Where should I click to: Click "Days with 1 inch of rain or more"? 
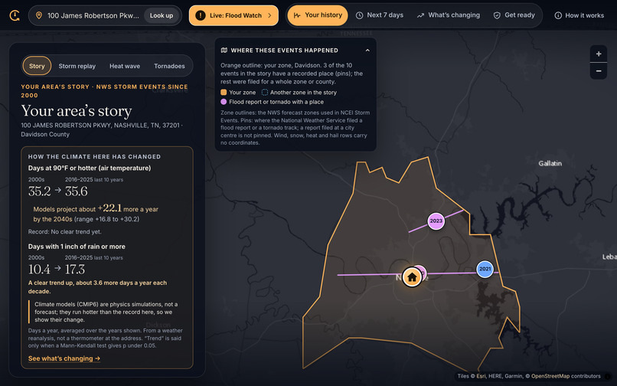click(x=77, y=247)
